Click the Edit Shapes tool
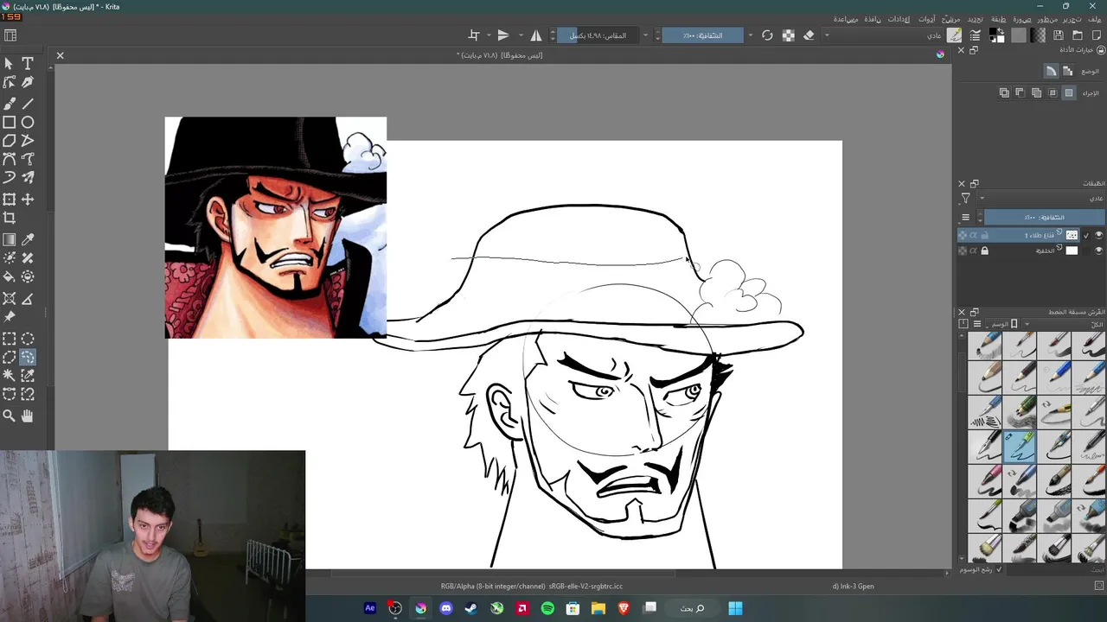1107x622 pixels. (x=9, y=82)
